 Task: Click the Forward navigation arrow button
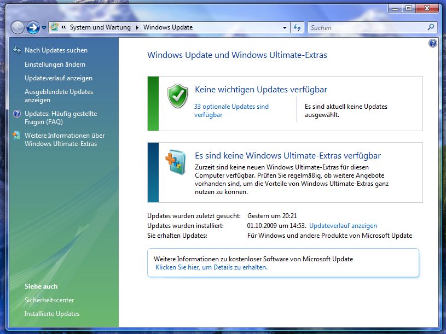click(x=33, y=28)
